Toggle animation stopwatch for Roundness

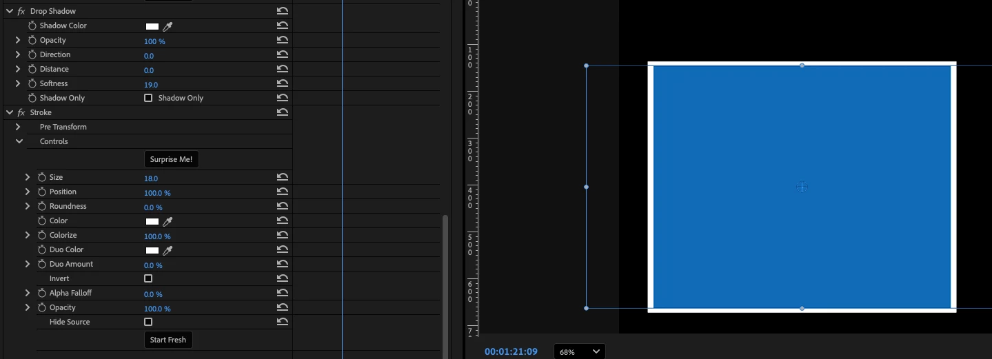pyautogui.click(x=41, y=206)
